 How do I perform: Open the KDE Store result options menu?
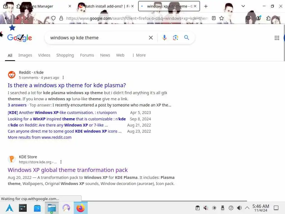click(61, 162)
